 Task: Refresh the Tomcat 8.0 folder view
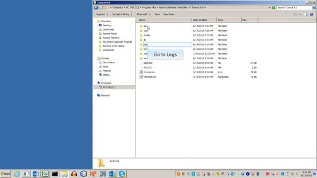pos(273,7)
